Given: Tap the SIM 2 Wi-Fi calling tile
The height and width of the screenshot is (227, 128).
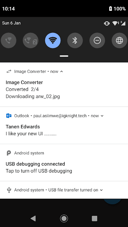Looking at the screenshot, I should [30, 41].
